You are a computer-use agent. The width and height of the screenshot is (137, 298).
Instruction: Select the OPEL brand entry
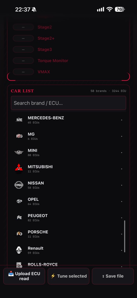coord(68,201)
